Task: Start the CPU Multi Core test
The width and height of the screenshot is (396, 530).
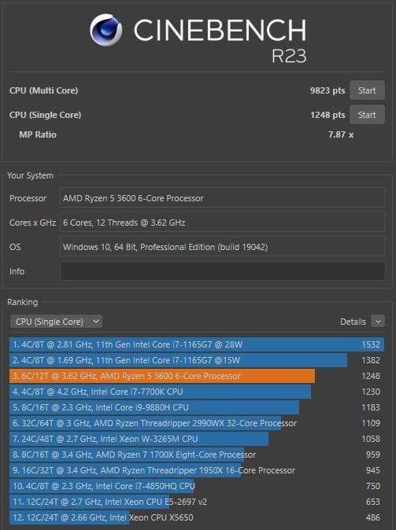Action: coord(367,90)
